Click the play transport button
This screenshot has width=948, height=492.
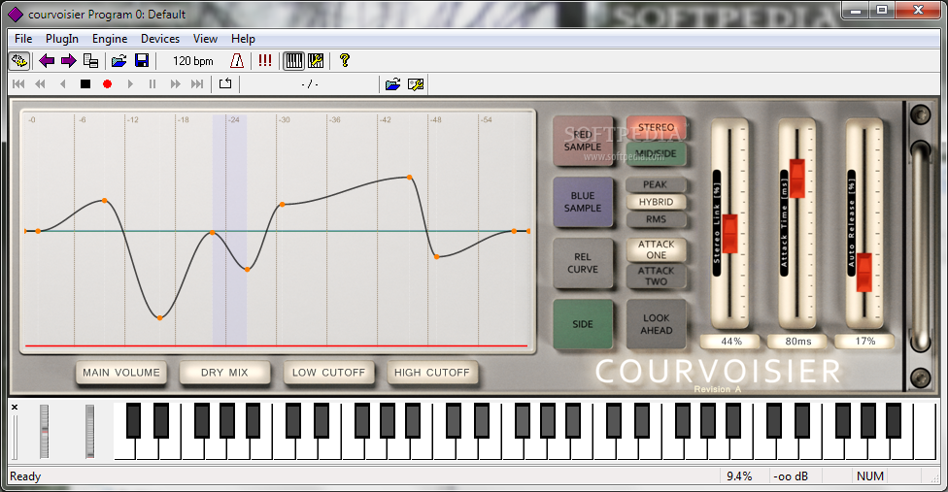tap(130, 83)
